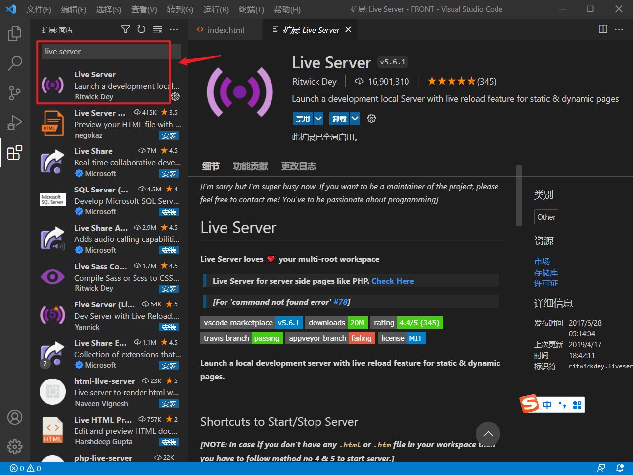Expand the 禁用 (disable) dropdown arrow

(318, 118)
